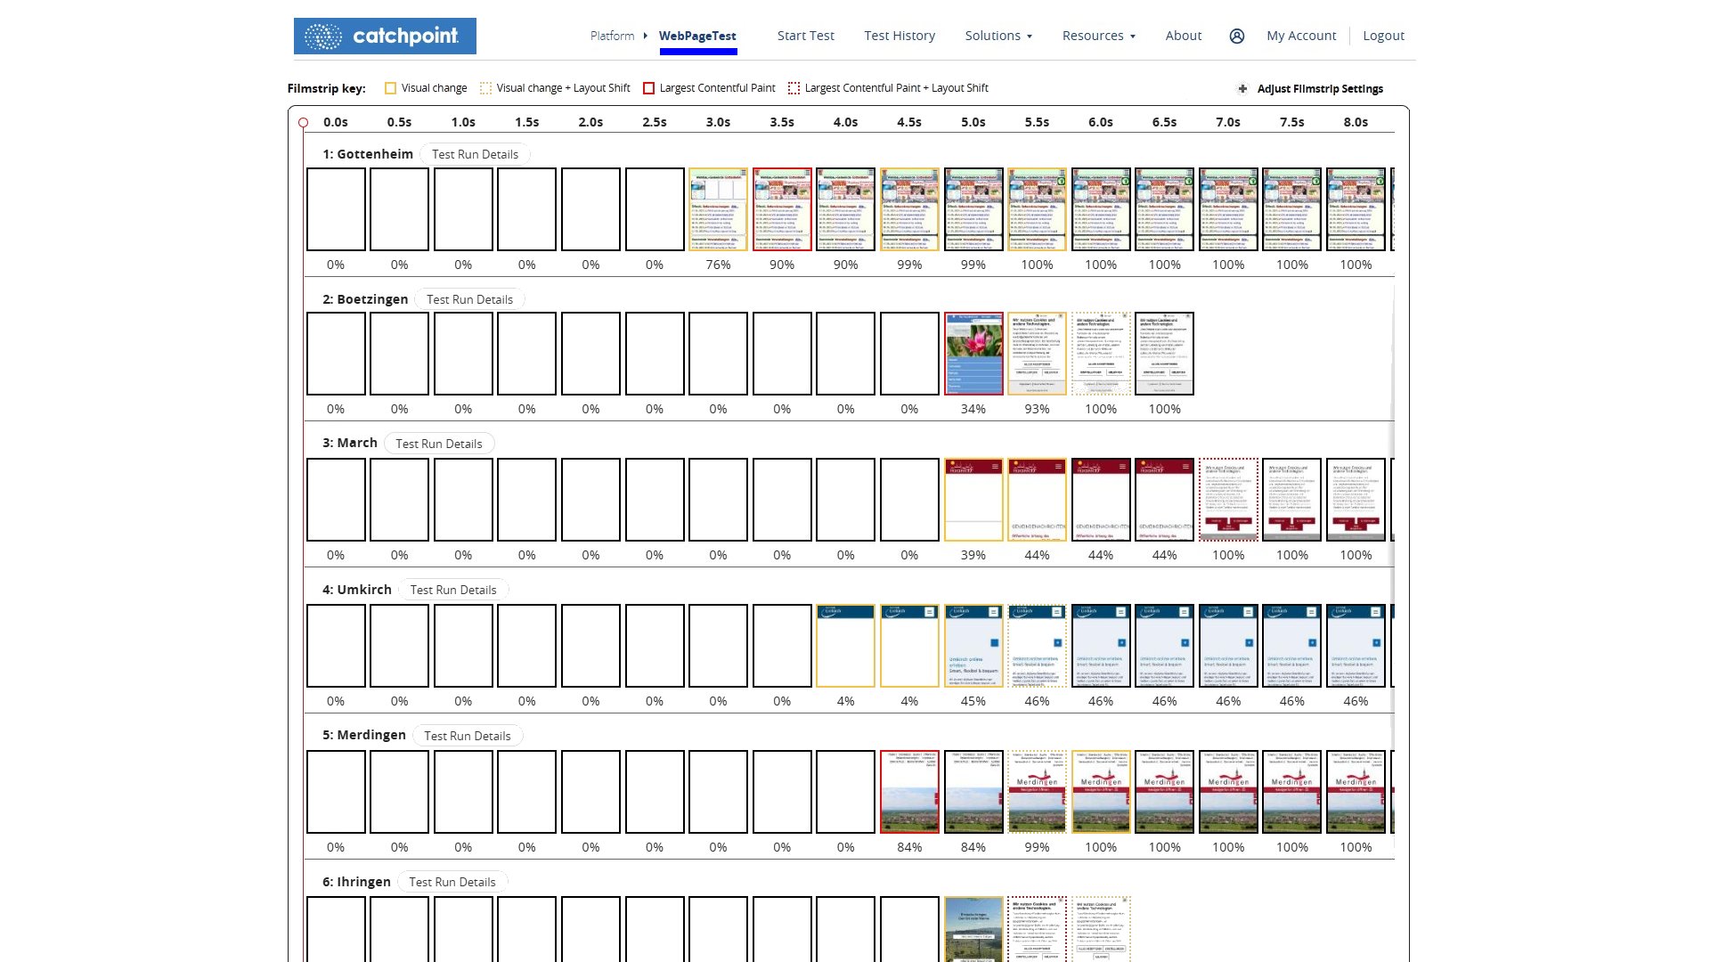This screenshot has width=1710, height=962.
Task: Open the Start Test menu item
Action: (x=805, y=36)
